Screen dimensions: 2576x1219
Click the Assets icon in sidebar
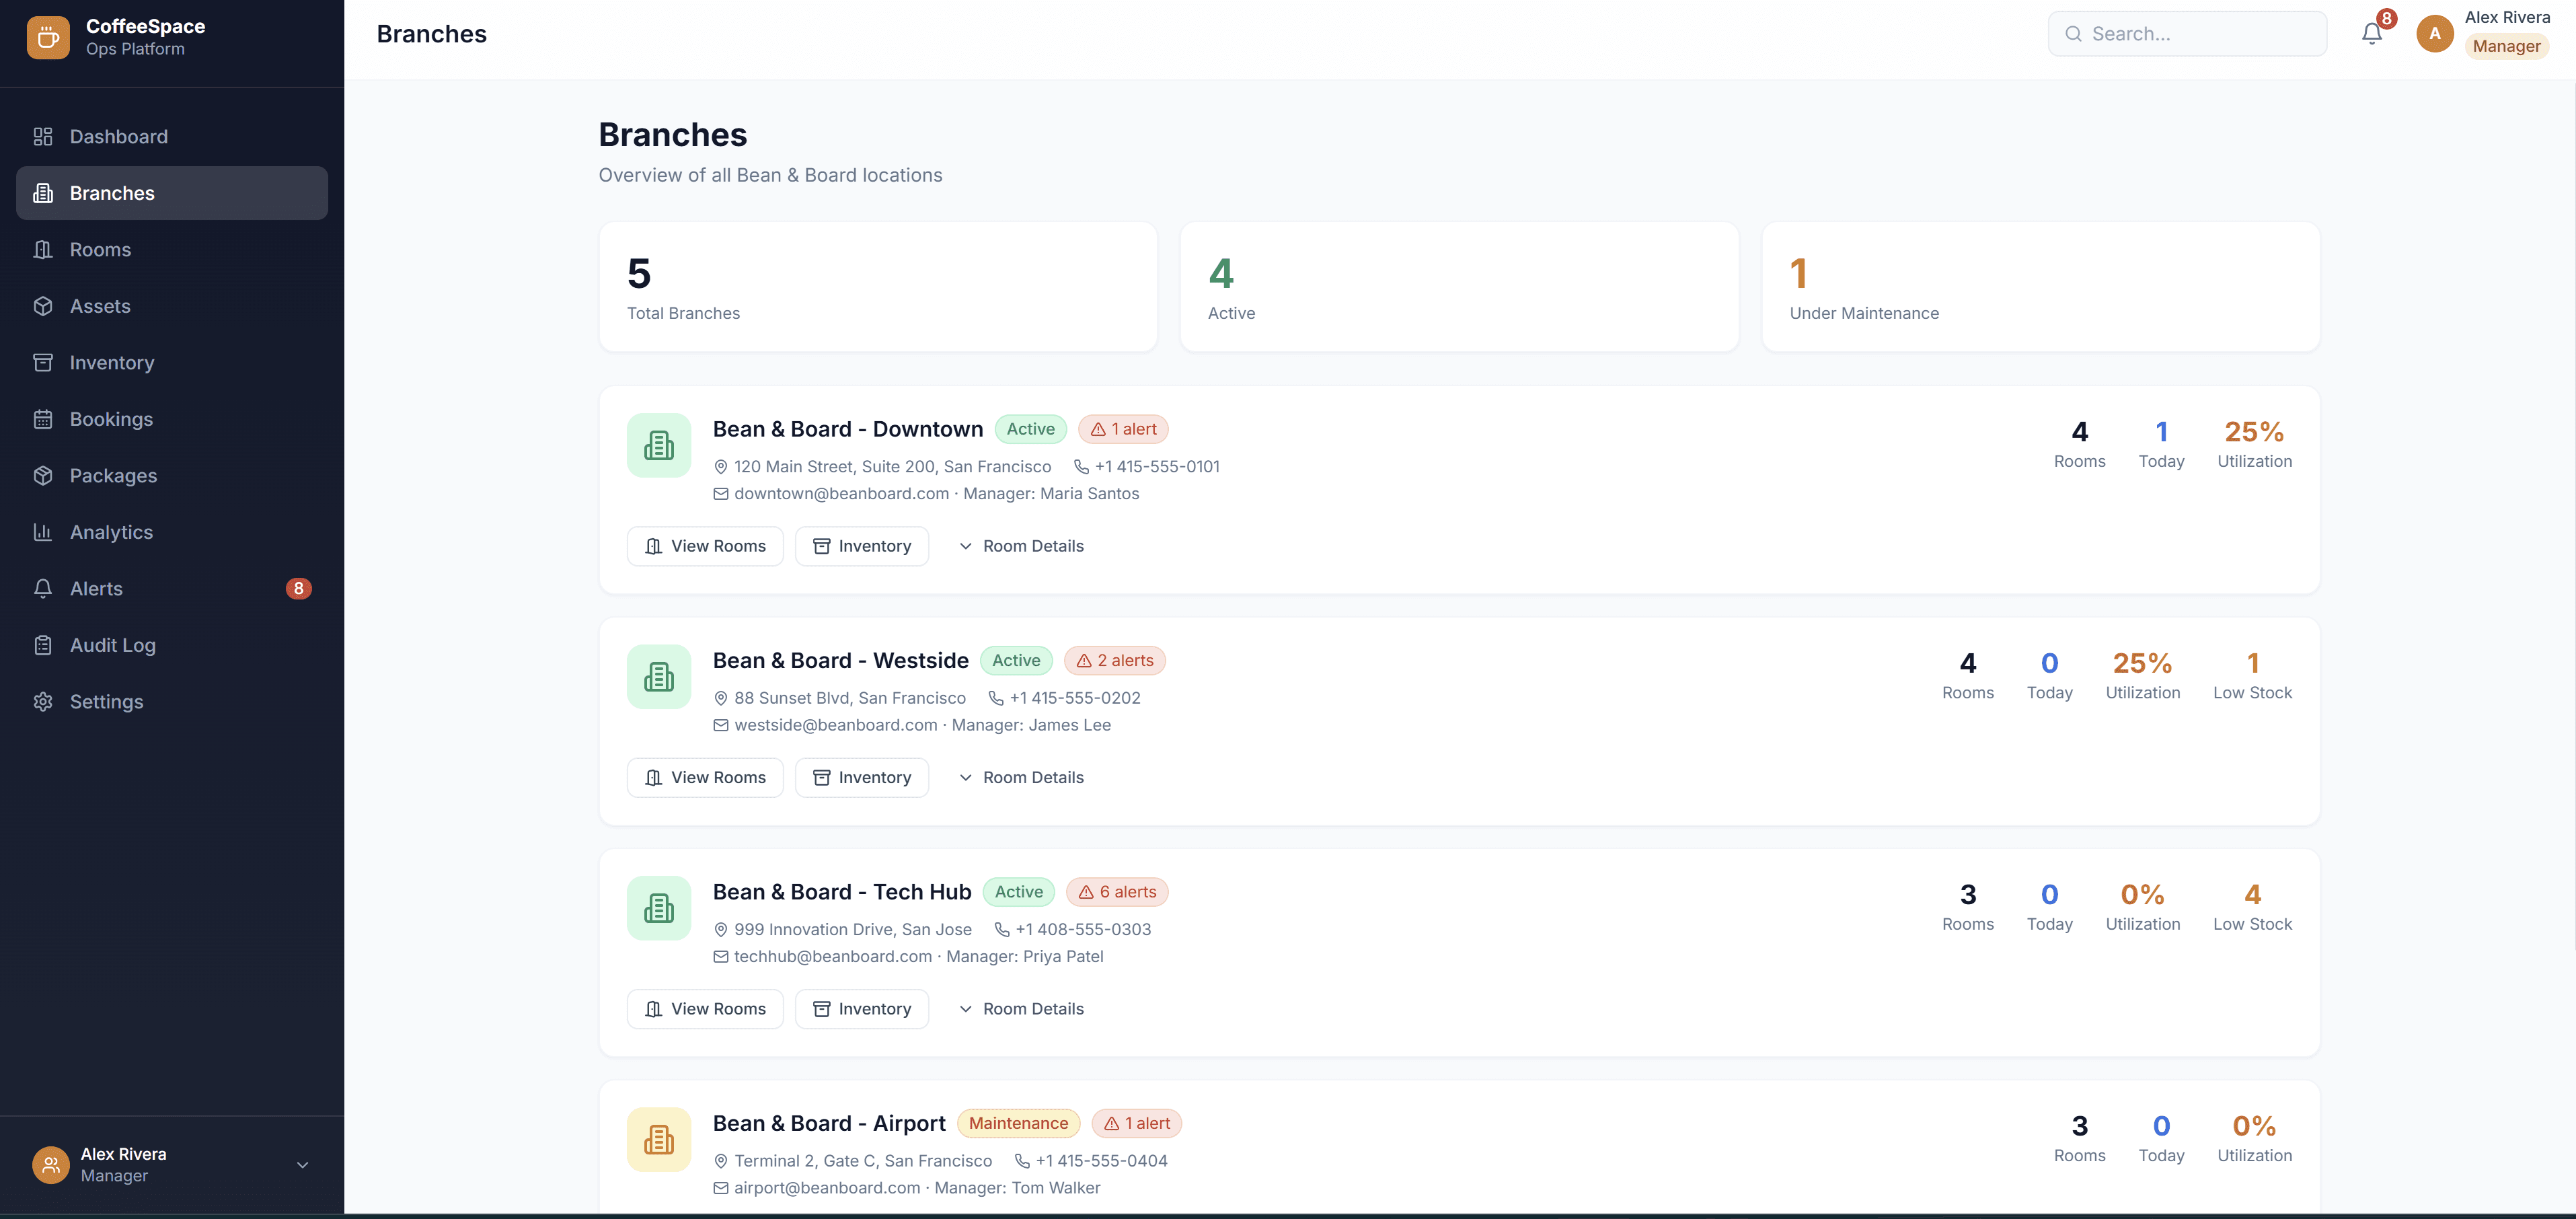click(44, 306)
